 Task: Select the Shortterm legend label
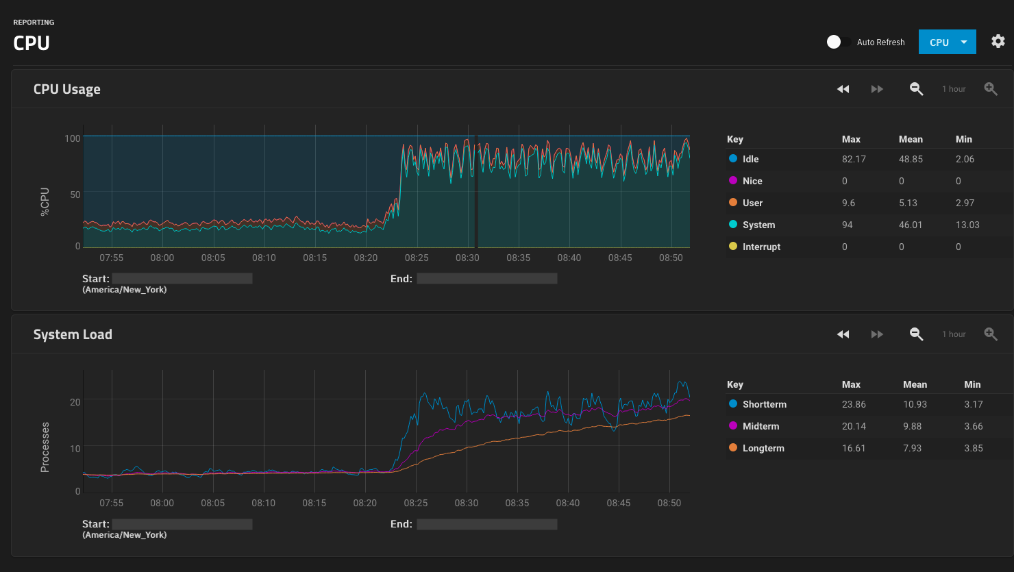[765, 404]
